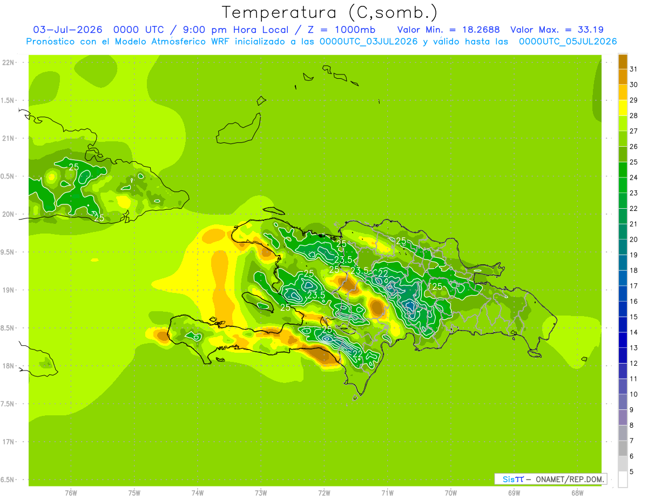Click the '0000UTC_05JUL2026' valid-until time text
648x500 pixels.
pyautogui.click(x=568, y=42)
